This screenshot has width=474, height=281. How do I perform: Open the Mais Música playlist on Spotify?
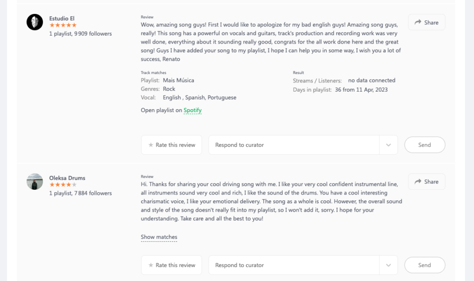coord(193,110)
